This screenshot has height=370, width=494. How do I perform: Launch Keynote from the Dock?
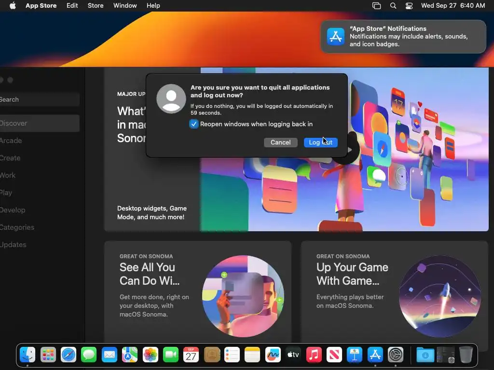[x=355, y=355]
